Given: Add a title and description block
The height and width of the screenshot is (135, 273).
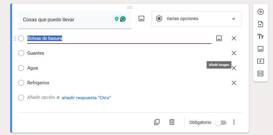Looking at the screenshot, I should pos(261,36).
